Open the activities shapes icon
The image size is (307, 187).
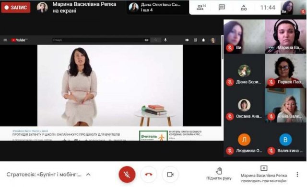click(x=244, y=8)
